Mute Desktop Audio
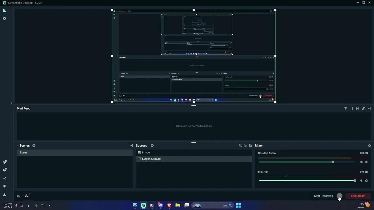Image resolution: width=374 pixels, height=210 pixels. coord(361,162)
